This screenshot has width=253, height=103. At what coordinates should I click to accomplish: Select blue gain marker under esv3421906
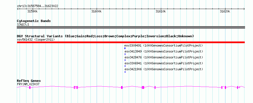click(x=125, y=72)
